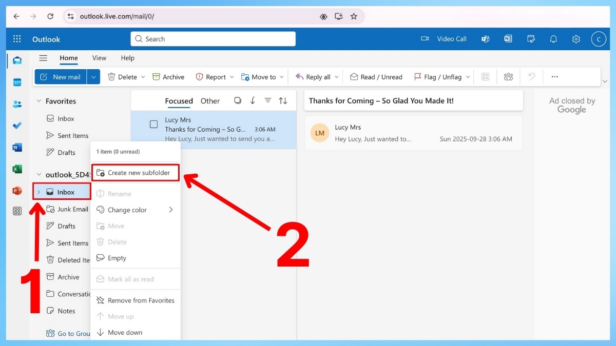Expand the Inbox folder chevron
This screenshot has width=616, height=346.
pos(38,192)
